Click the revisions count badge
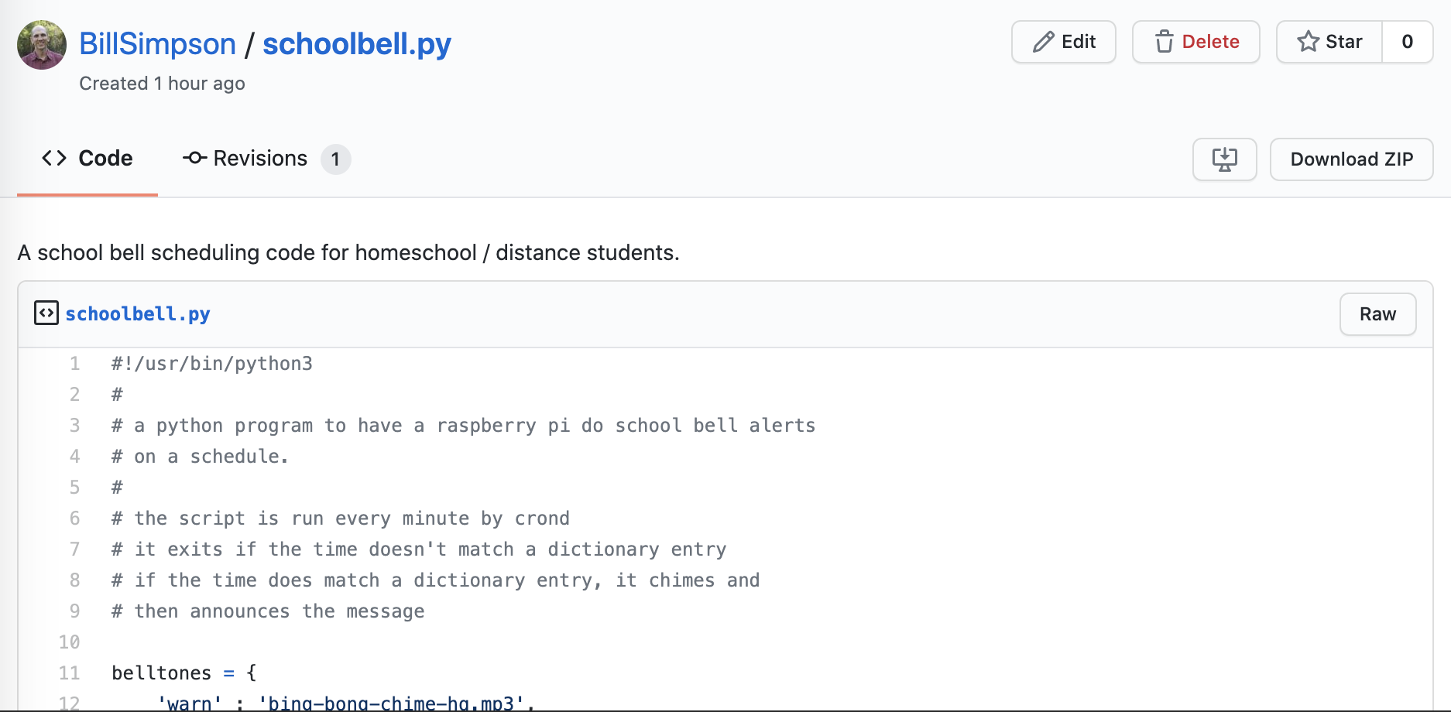This screenshot has width=1451, height=712. (x=336, y=159)
